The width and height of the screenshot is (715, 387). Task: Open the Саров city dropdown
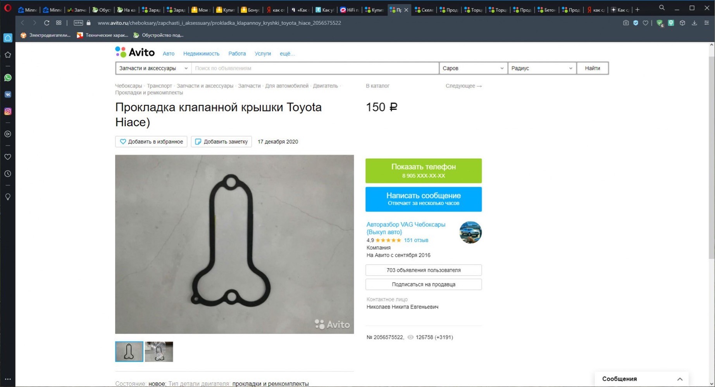coord(473,68)
